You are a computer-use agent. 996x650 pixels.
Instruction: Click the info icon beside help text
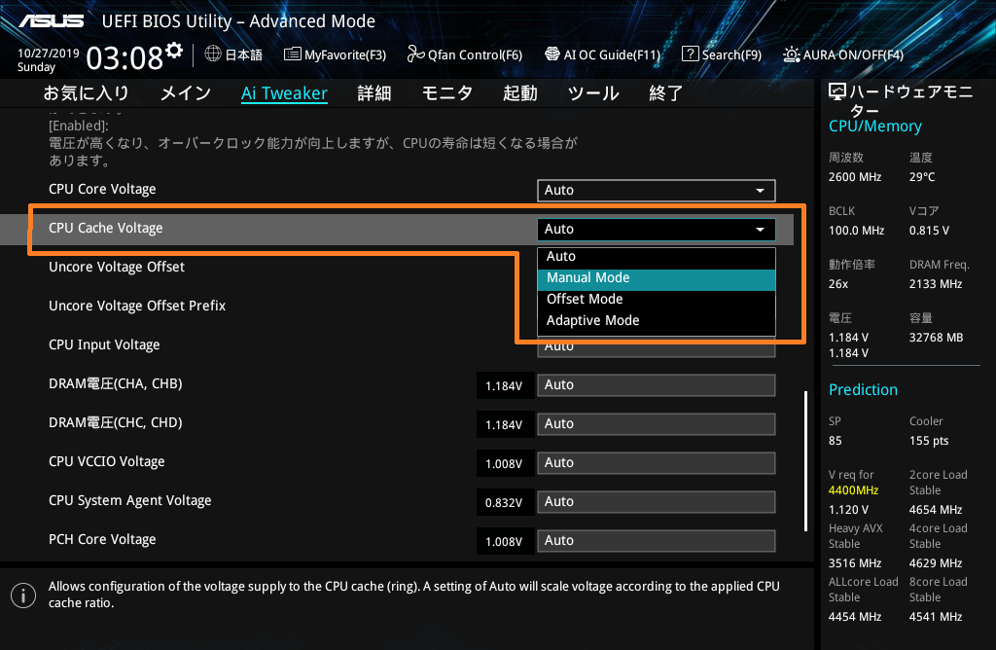tap(23, 596)
